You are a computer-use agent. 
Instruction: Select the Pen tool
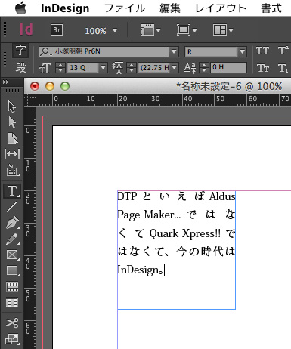click(x=12, y=223)
